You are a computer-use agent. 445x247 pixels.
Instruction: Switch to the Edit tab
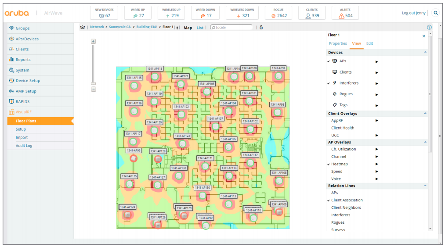[369, 43]
